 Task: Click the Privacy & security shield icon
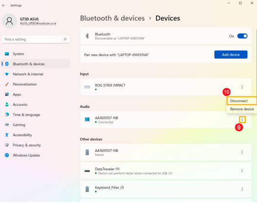click(x=7, y=145)
